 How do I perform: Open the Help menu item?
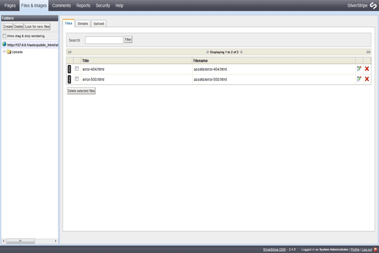coord(119,6)
